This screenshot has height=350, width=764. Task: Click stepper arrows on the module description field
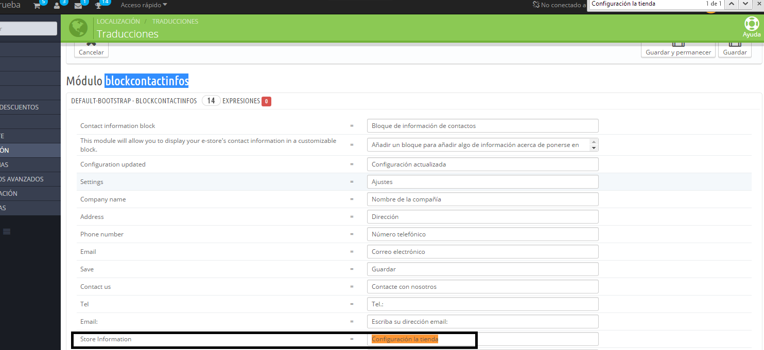594,145
